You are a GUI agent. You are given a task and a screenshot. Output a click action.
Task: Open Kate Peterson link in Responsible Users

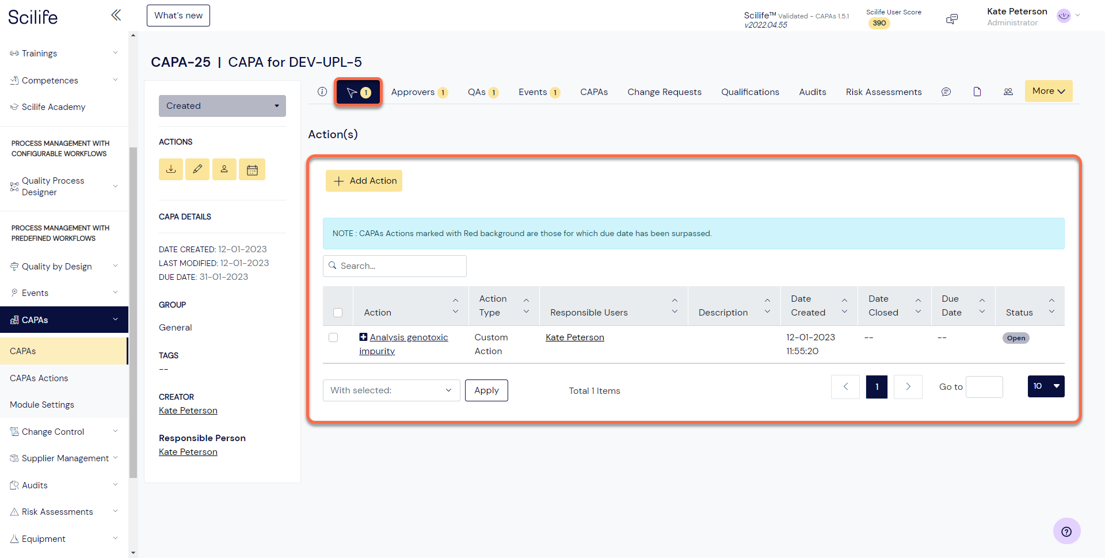pyautogui.click(x=575, y=337)
